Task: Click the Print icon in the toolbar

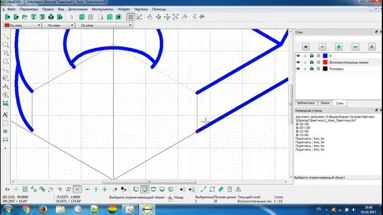Action: pos(51,17)
